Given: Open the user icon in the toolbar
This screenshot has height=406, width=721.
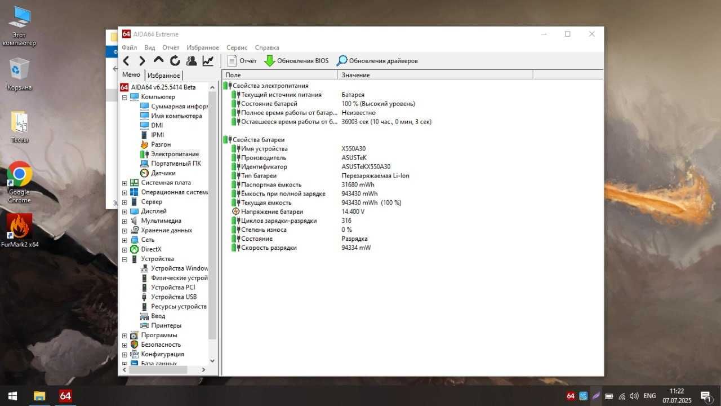Looking at the screenshot, I should tap(192, 61).
